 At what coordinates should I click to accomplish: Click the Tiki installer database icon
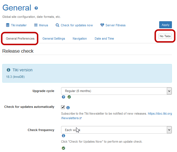8,25
